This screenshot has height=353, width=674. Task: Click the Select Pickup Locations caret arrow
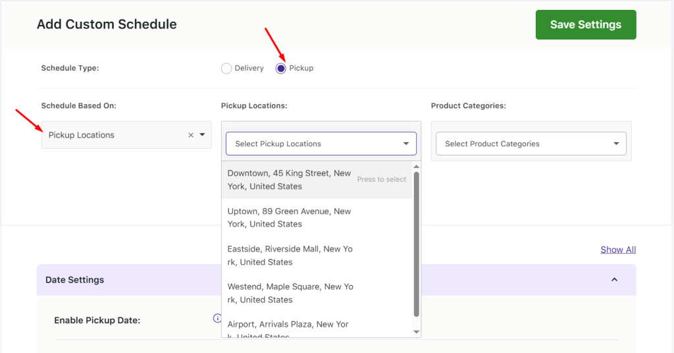click(x=405, y=144)
